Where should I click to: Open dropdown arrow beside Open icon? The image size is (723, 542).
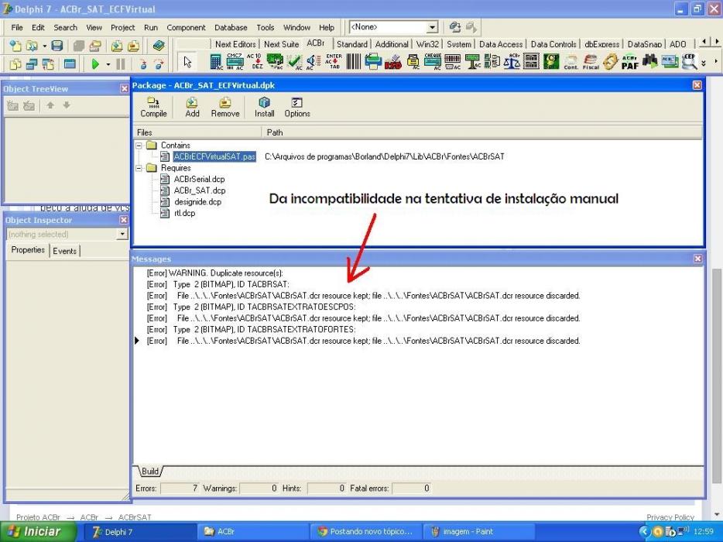(x=44, y=46)
